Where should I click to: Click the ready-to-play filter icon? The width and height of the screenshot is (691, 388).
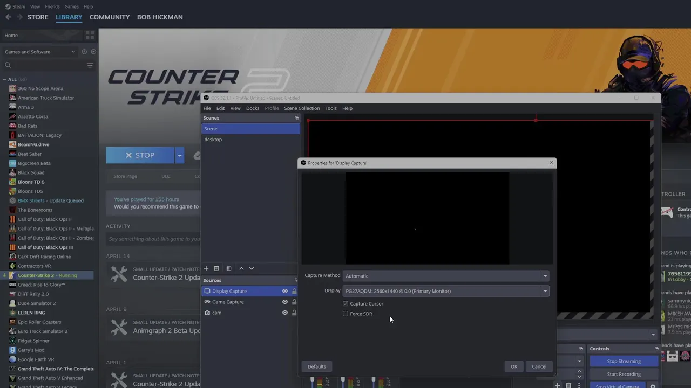[x=93, y=52]
